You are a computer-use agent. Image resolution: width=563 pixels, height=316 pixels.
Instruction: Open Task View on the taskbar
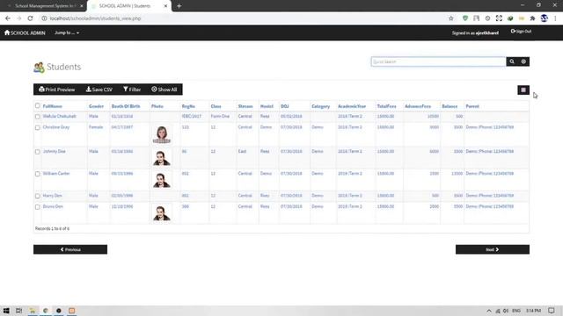coord(19,311)
